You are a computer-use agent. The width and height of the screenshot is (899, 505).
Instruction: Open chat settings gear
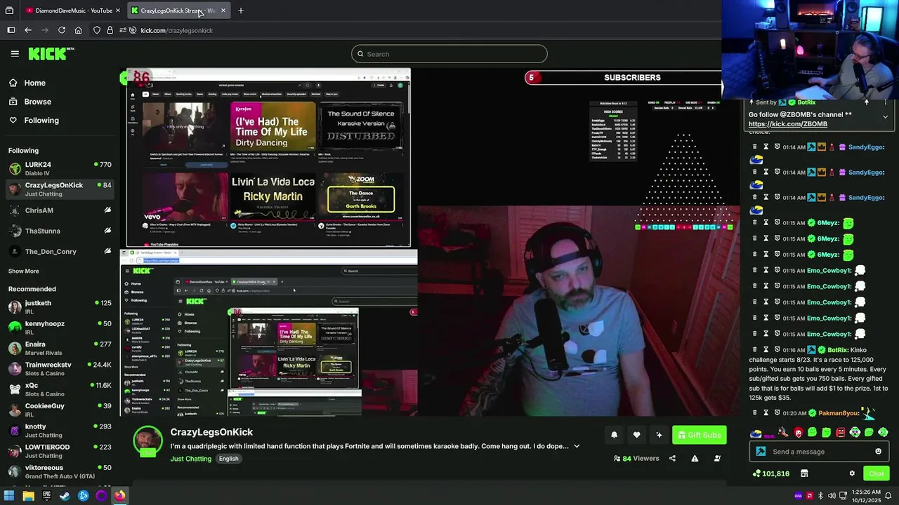coord(852,473)
